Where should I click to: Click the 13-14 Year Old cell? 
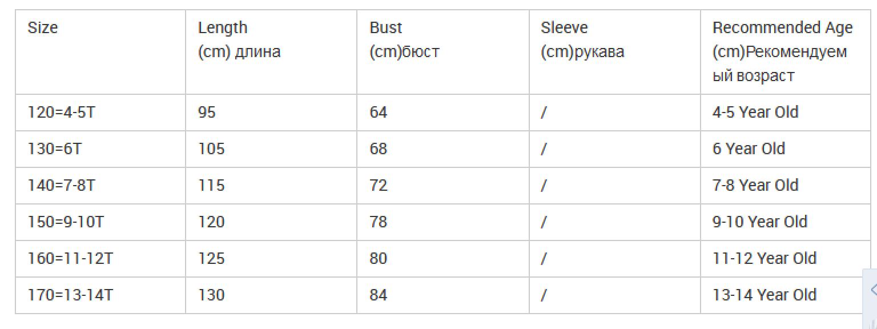click(786, 295)
